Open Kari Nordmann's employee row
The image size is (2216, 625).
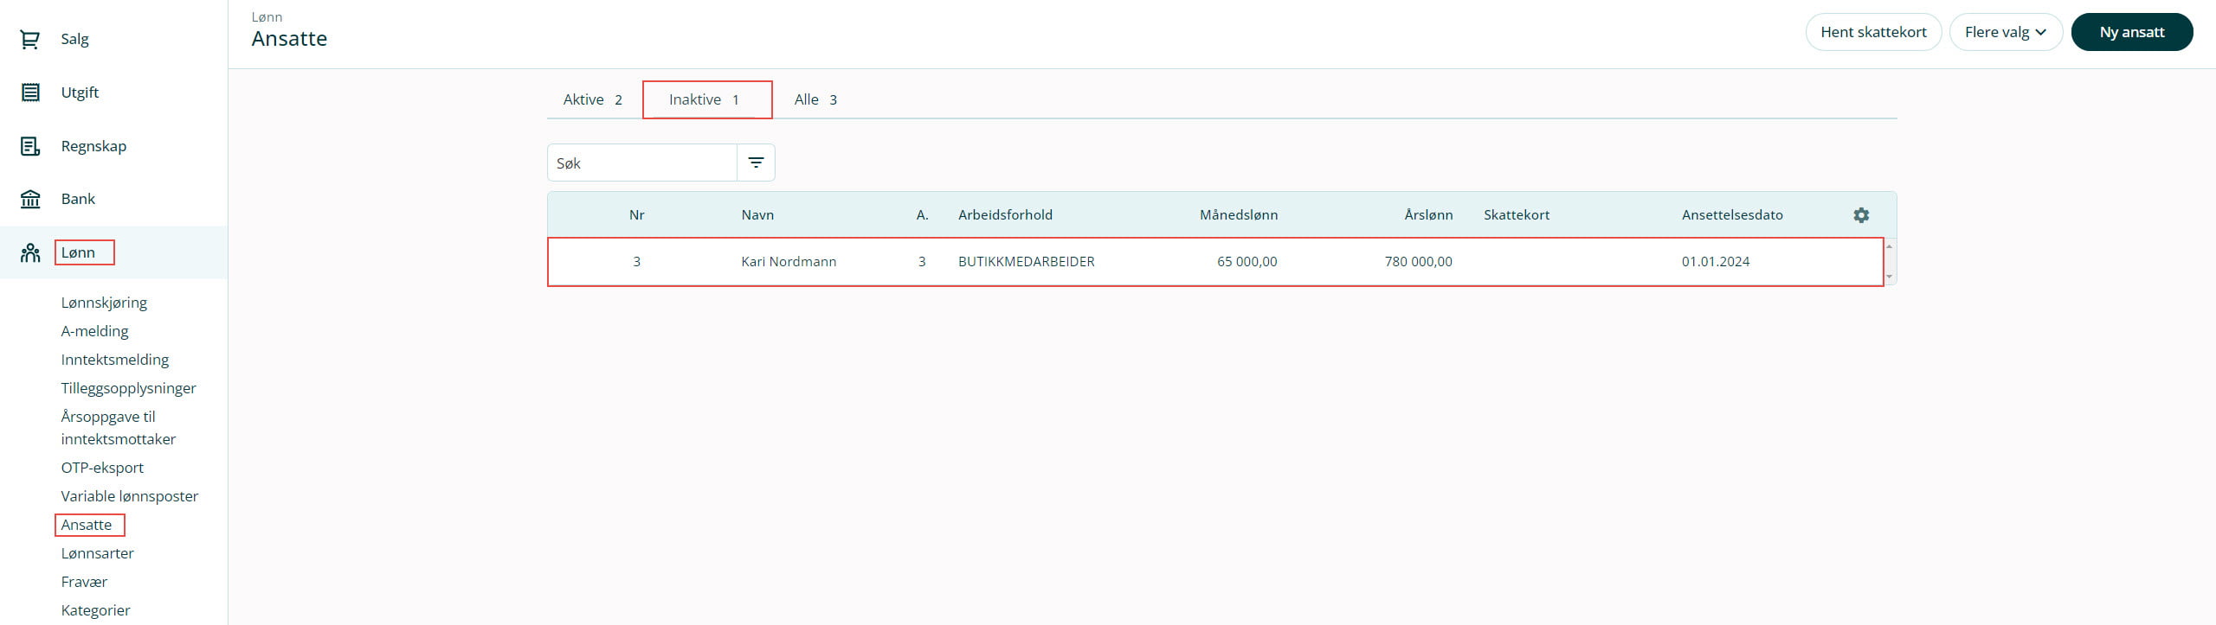tap(789, 262)
